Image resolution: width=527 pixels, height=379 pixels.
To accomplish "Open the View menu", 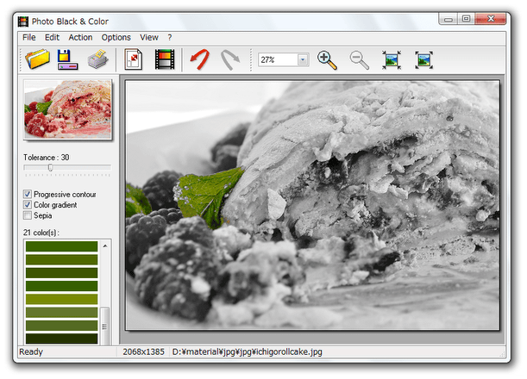I will click(149, 37).
